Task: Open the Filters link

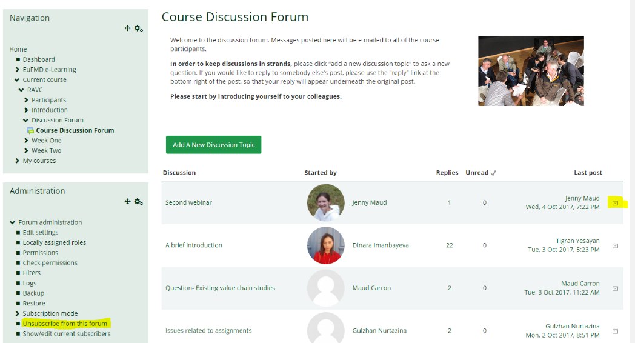Action: tap(32, 273)
